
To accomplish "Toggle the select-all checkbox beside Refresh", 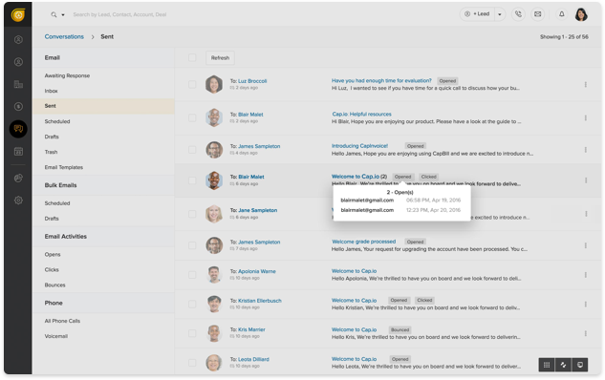I will (x=192, y=58).
